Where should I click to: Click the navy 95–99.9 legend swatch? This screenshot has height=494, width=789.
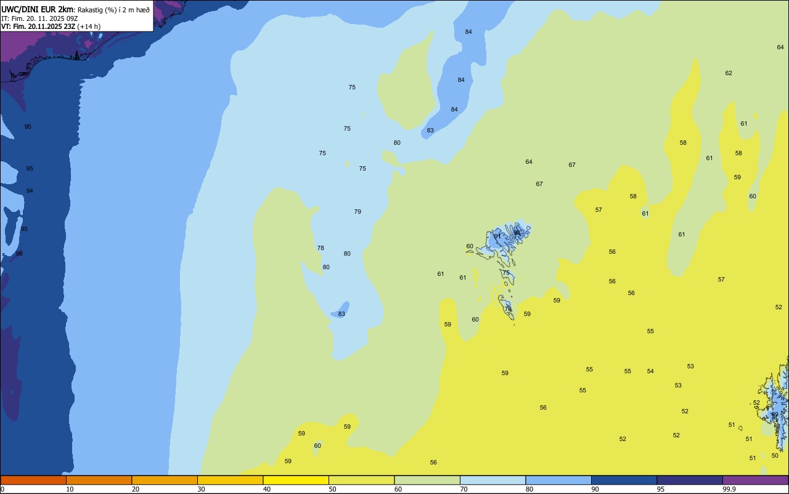click(x=690, y=480)
